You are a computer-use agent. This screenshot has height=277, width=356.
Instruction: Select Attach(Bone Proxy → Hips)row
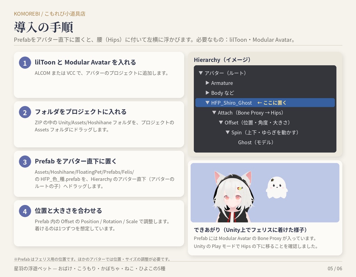[x=265, y=112]
